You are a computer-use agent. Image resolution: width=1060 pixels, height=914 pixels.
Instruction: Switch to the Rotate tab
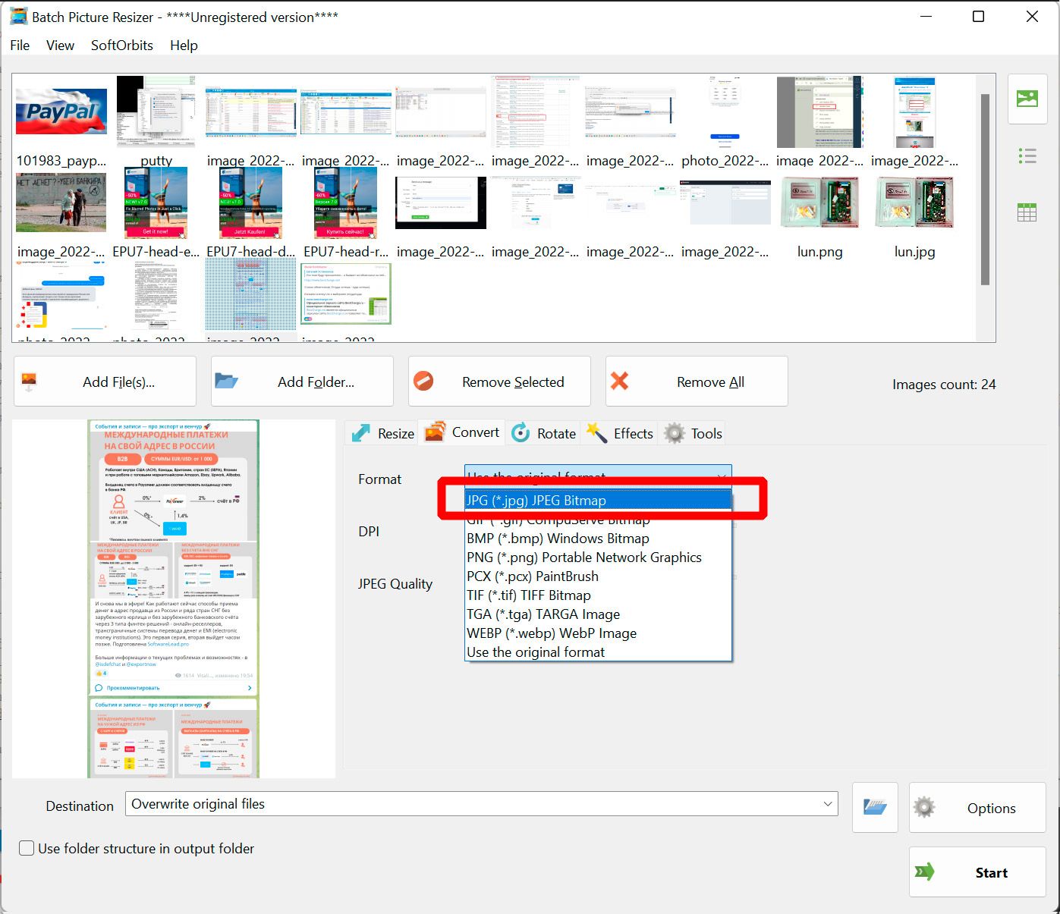pos(543,433)
